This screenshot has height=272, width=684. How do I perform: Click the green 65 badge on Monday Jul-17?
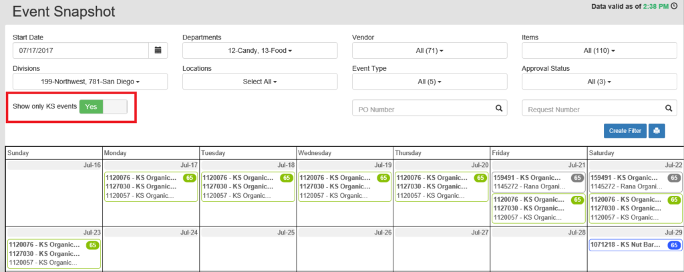click(x=189, y=178)
